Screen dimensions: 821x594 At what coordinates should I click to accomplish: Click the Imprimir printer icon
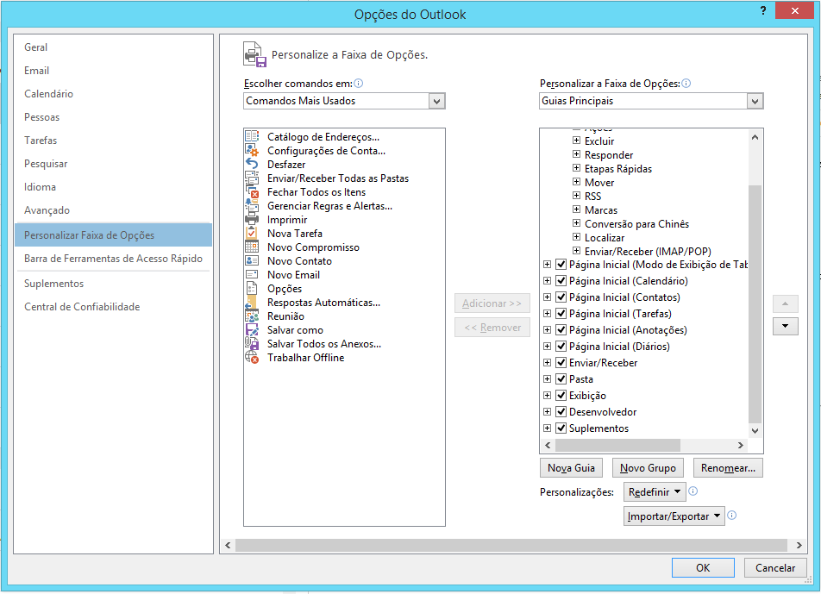252,219
